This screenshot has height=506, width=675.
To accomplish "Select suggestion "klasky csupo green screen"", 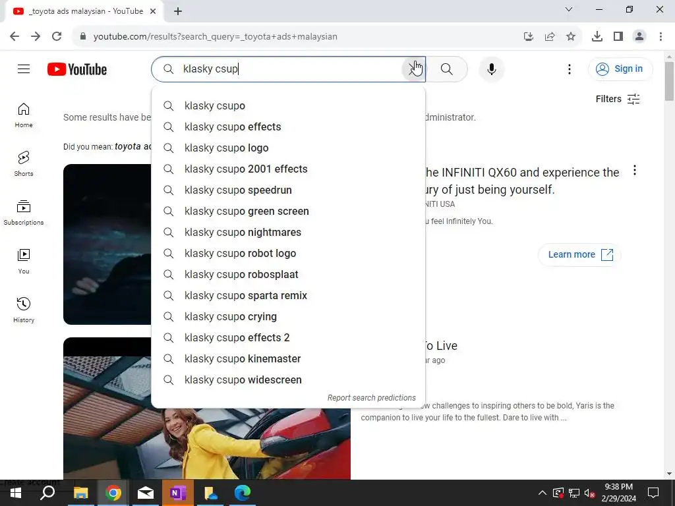I will click(288, 211).
